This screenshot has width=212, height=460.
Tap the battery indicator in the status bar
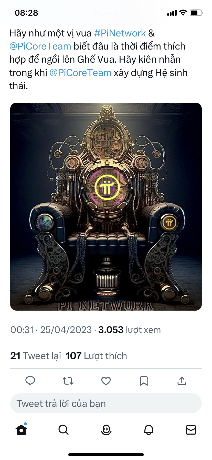click(196, 13)
